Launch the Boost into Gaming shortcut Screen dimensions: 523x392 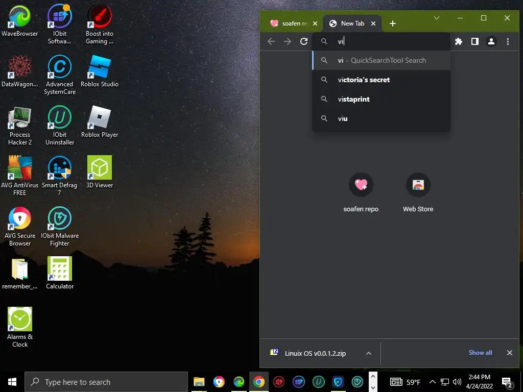[100, 24]
